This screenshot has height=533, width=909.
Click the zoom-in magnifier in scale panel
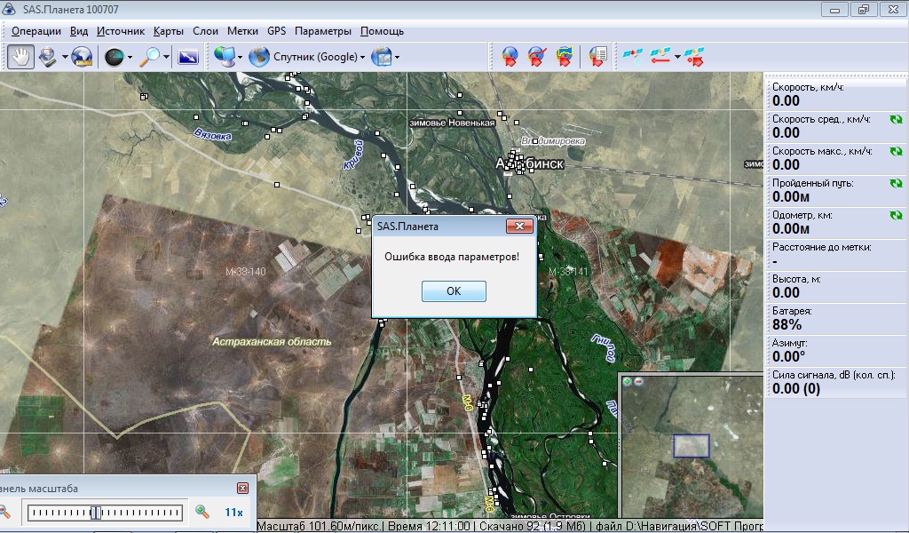[x=202, y=512]
